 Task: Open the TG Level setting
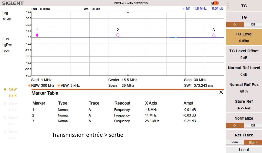click(x=244, y=37)
